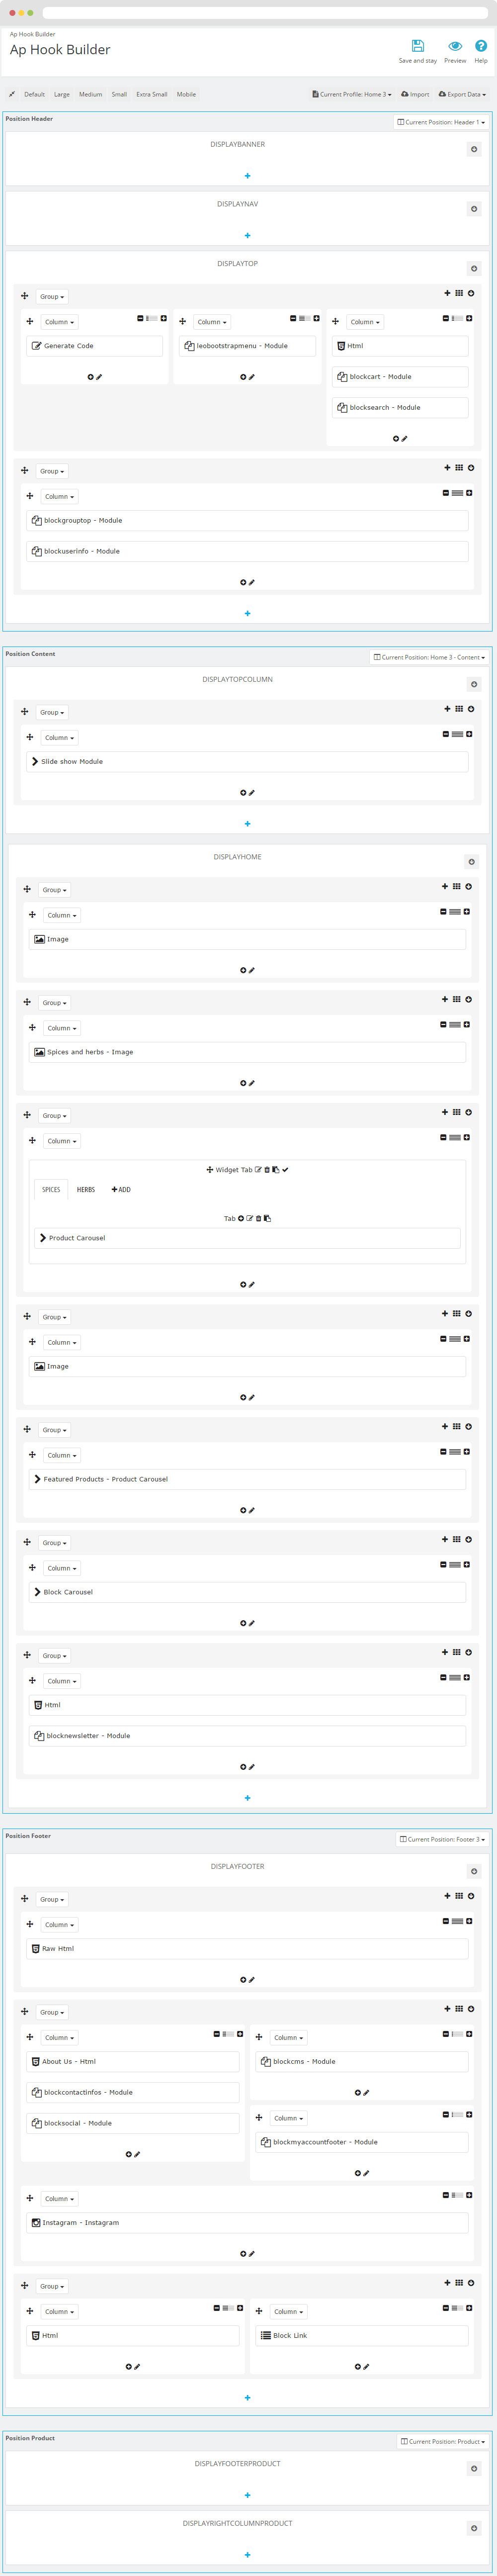Open the Current Profile: Home 3 dropdown
Screen dimensions: 497x2576
pos(352,94)
